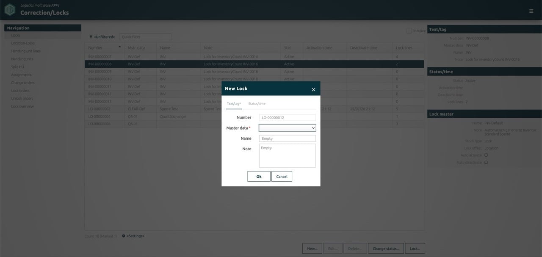The image size is (542, 257).
Task: Sort by Lock lines column header
Action: (408, 48)
